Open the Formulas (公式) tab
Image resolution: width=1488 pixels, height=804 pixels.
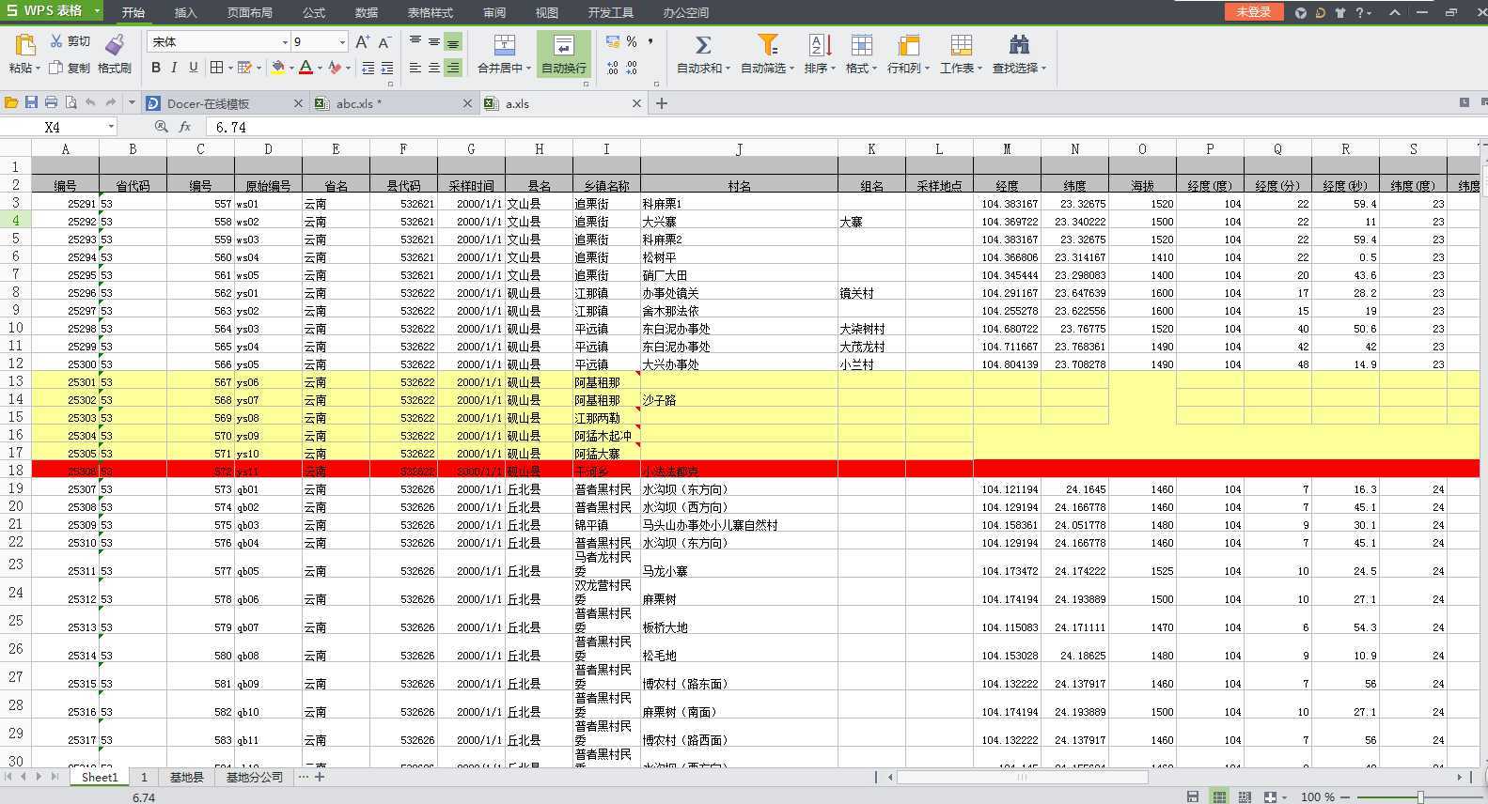[314, 12]
